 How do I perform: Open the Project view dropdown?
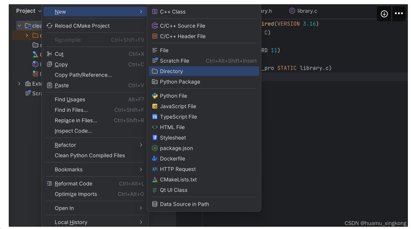[29, 11]
